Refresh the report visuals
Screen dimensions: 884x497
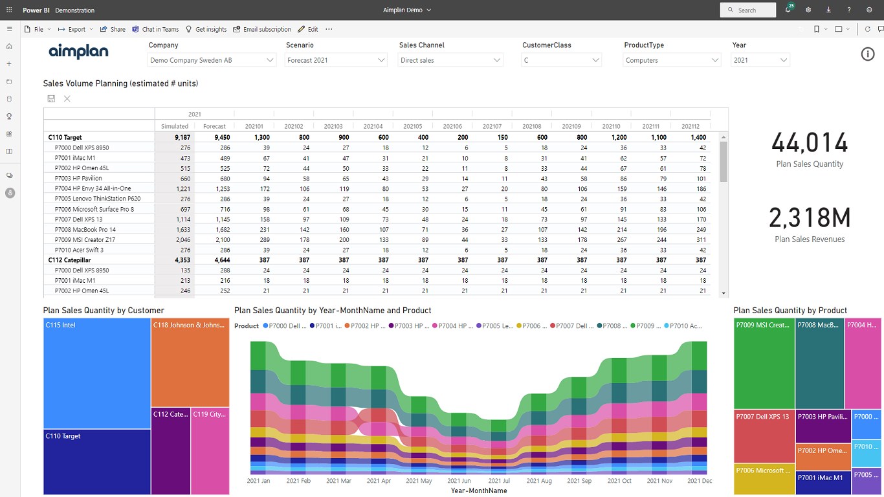pos(868,29)
